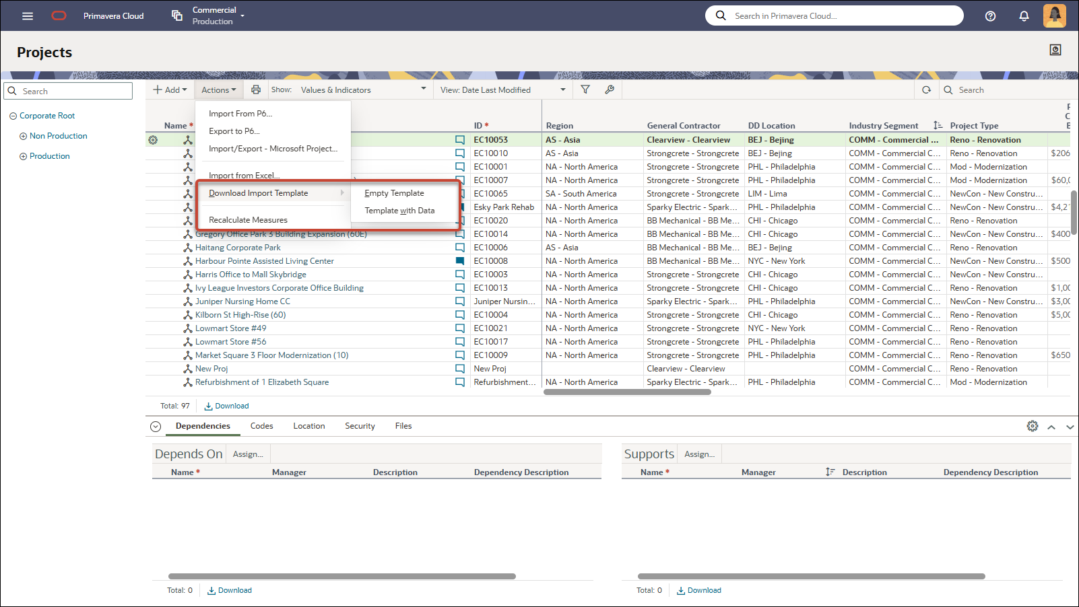Click Search in Primavera Cloud field

(835, 15)
